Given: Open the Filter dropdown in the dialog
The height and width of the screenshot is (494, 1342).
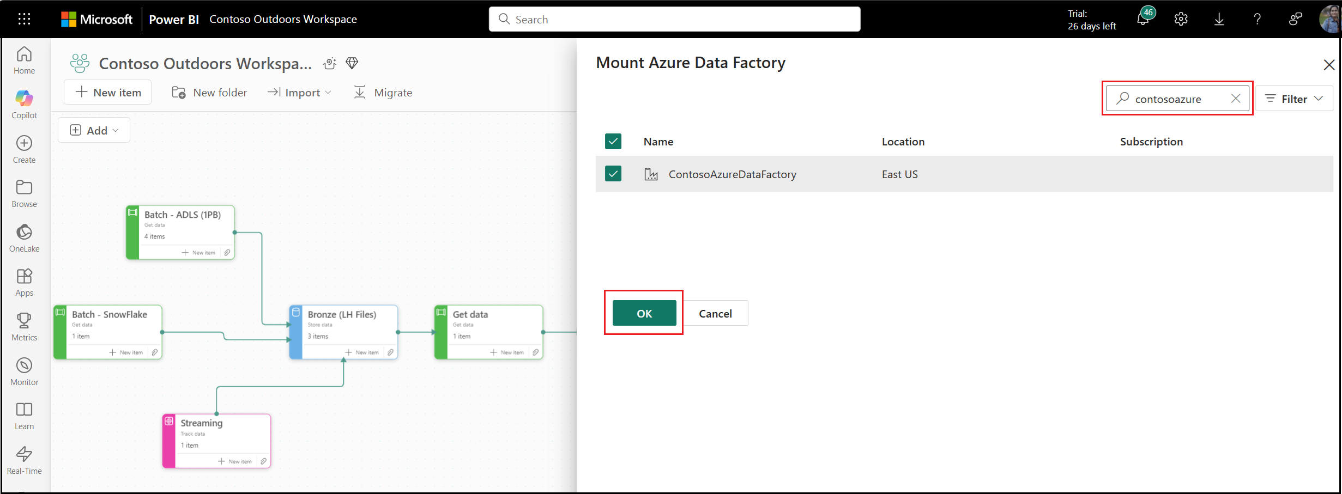Looking at the screenshot, I should pyautogui.click(x=1295, y=99).
